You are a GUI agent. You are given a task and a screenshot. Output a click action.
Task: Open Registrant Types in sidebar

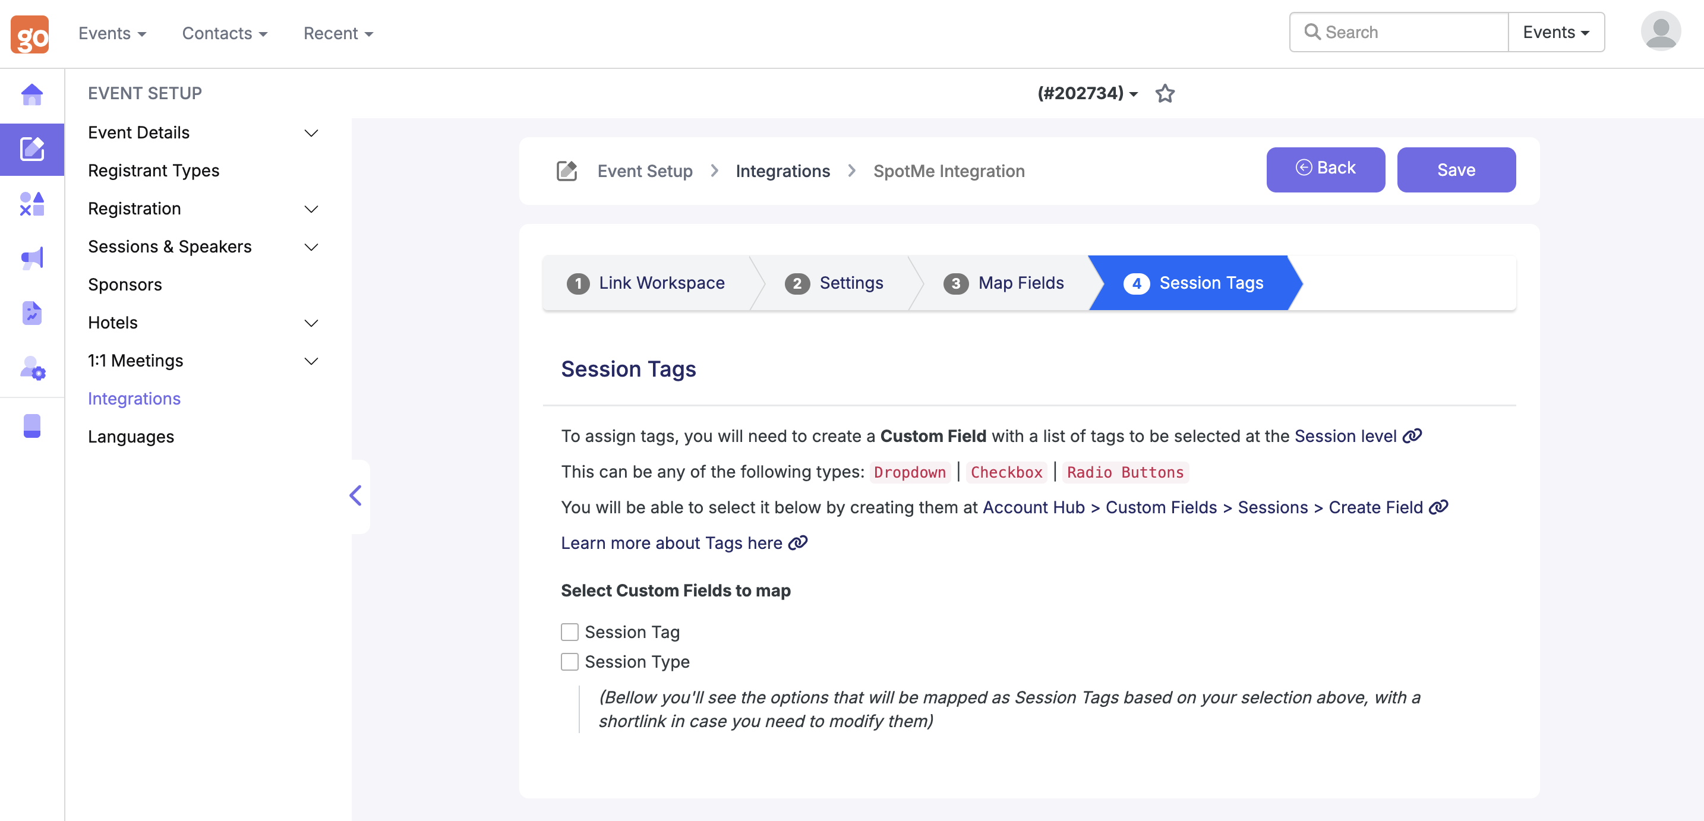point(153,170)
